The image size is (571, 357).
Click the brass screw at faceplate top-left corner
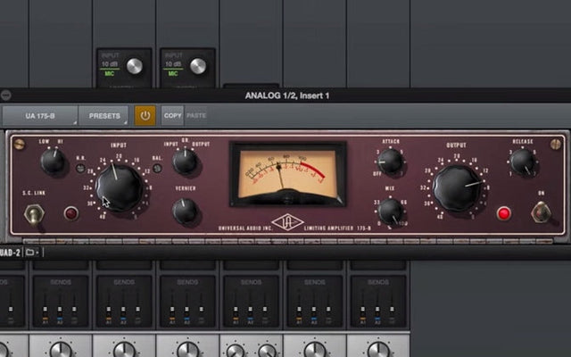(20, 145)
